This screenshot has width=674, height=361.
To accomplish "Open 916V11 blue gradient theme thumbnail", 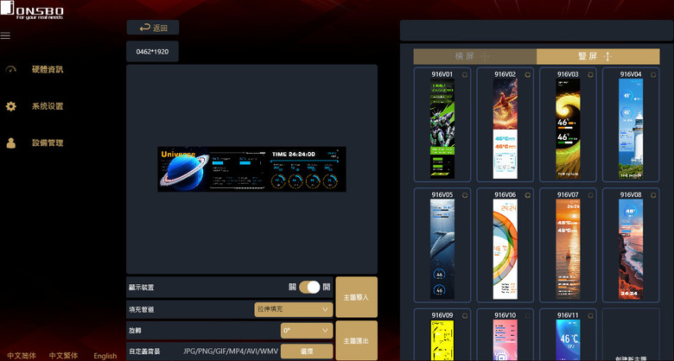I will point(568,340).
